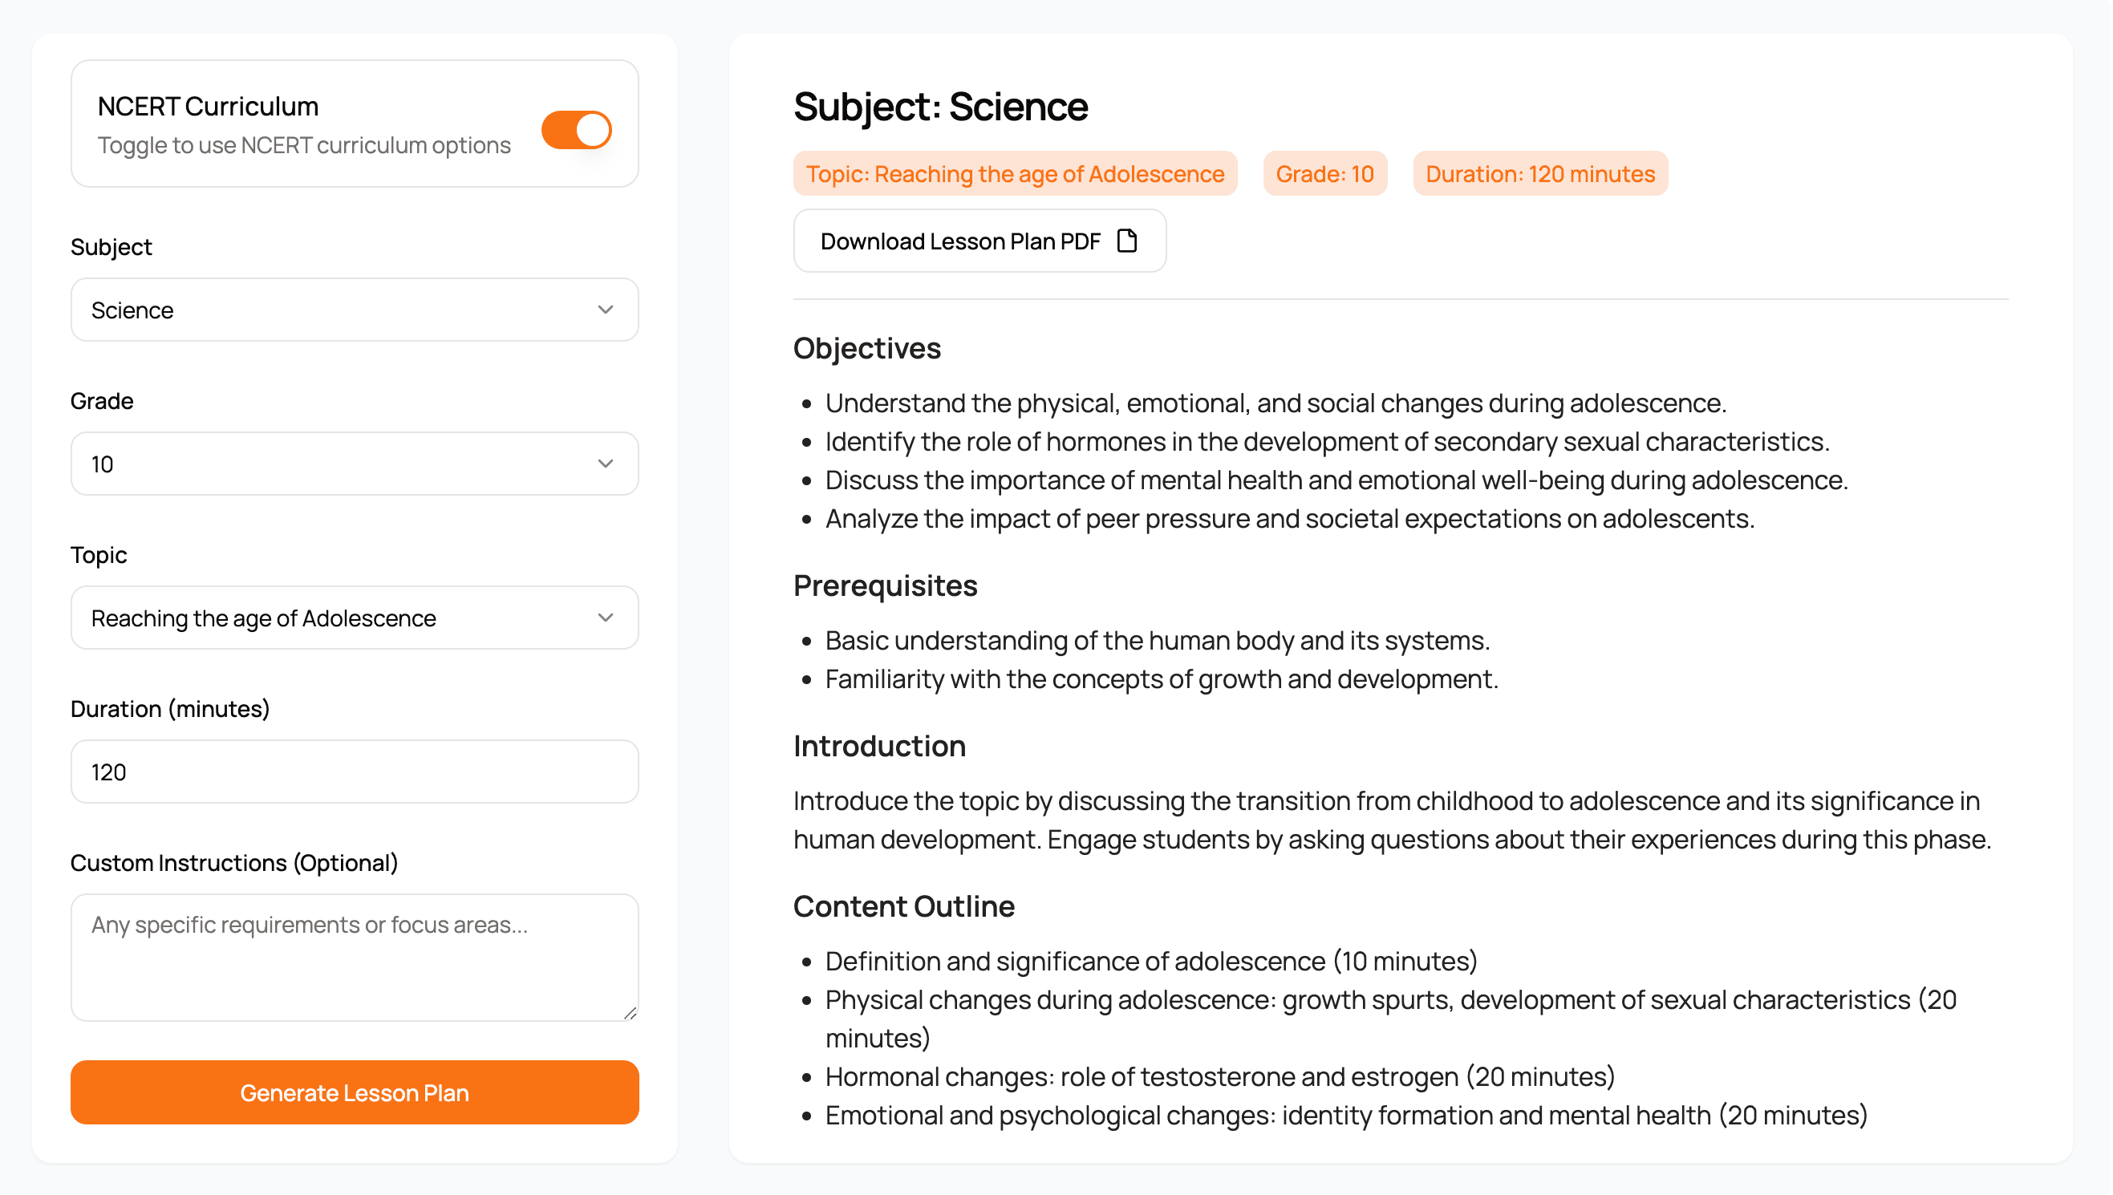Click the Objectives section heading
The width and height of the screenshot is (2113, 1195).
click(867, 348)
